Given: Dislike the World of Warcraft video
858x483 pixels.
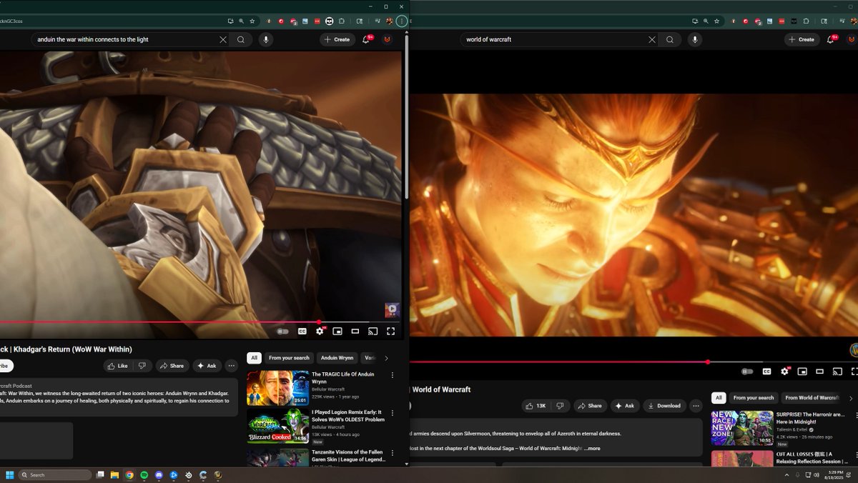Looking at the screenshot, I should click(560, 406).
